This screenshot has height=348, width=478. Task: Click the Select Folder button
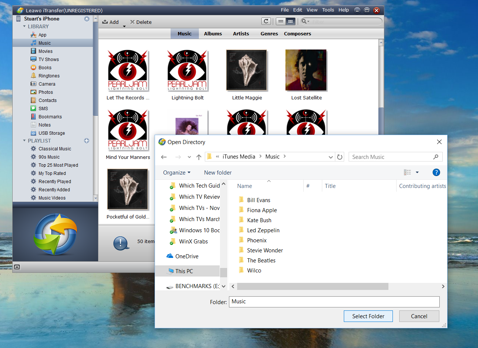368,316
